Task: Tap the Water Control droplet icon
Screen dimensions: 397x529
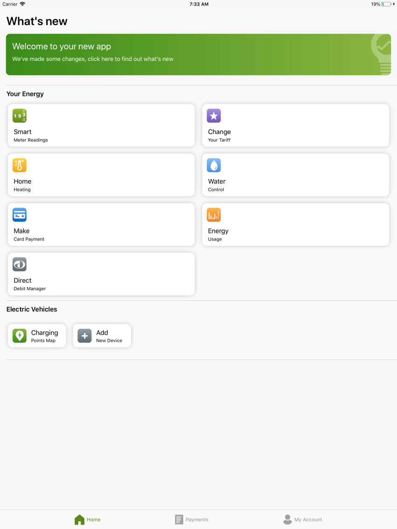Action: pyautogui.click(x=214, y=165)
